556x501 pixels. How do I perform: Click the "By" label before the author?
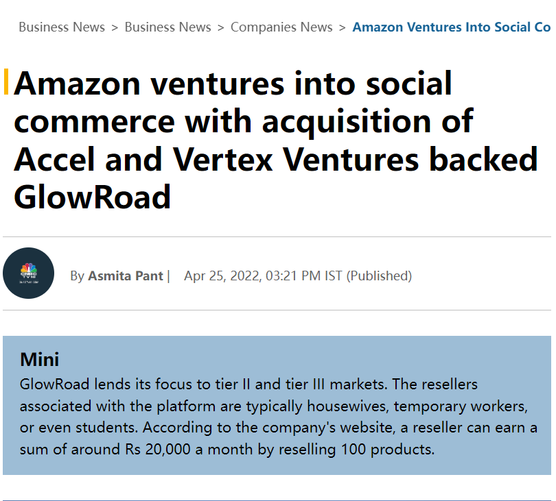(77, 276)
